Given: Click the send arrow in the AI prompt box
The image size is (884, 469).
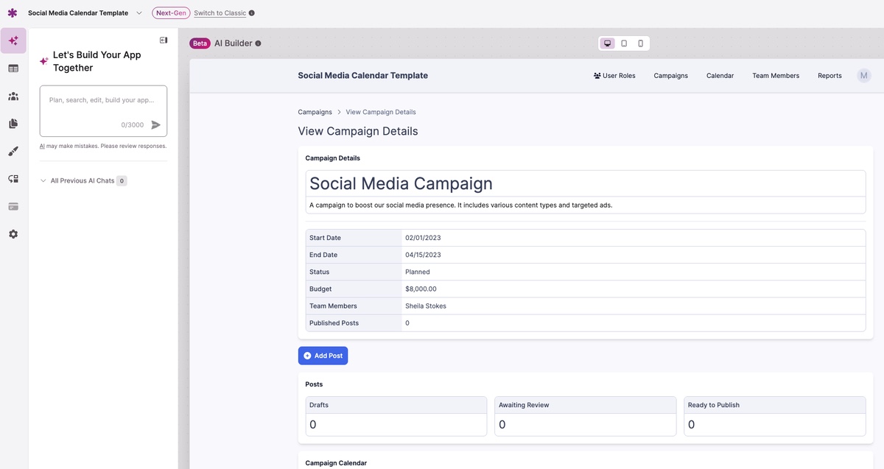Looking at the screenshot, I should coord(155,125).
